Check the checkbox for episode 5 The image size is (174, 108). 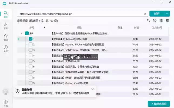coord(31,61)
